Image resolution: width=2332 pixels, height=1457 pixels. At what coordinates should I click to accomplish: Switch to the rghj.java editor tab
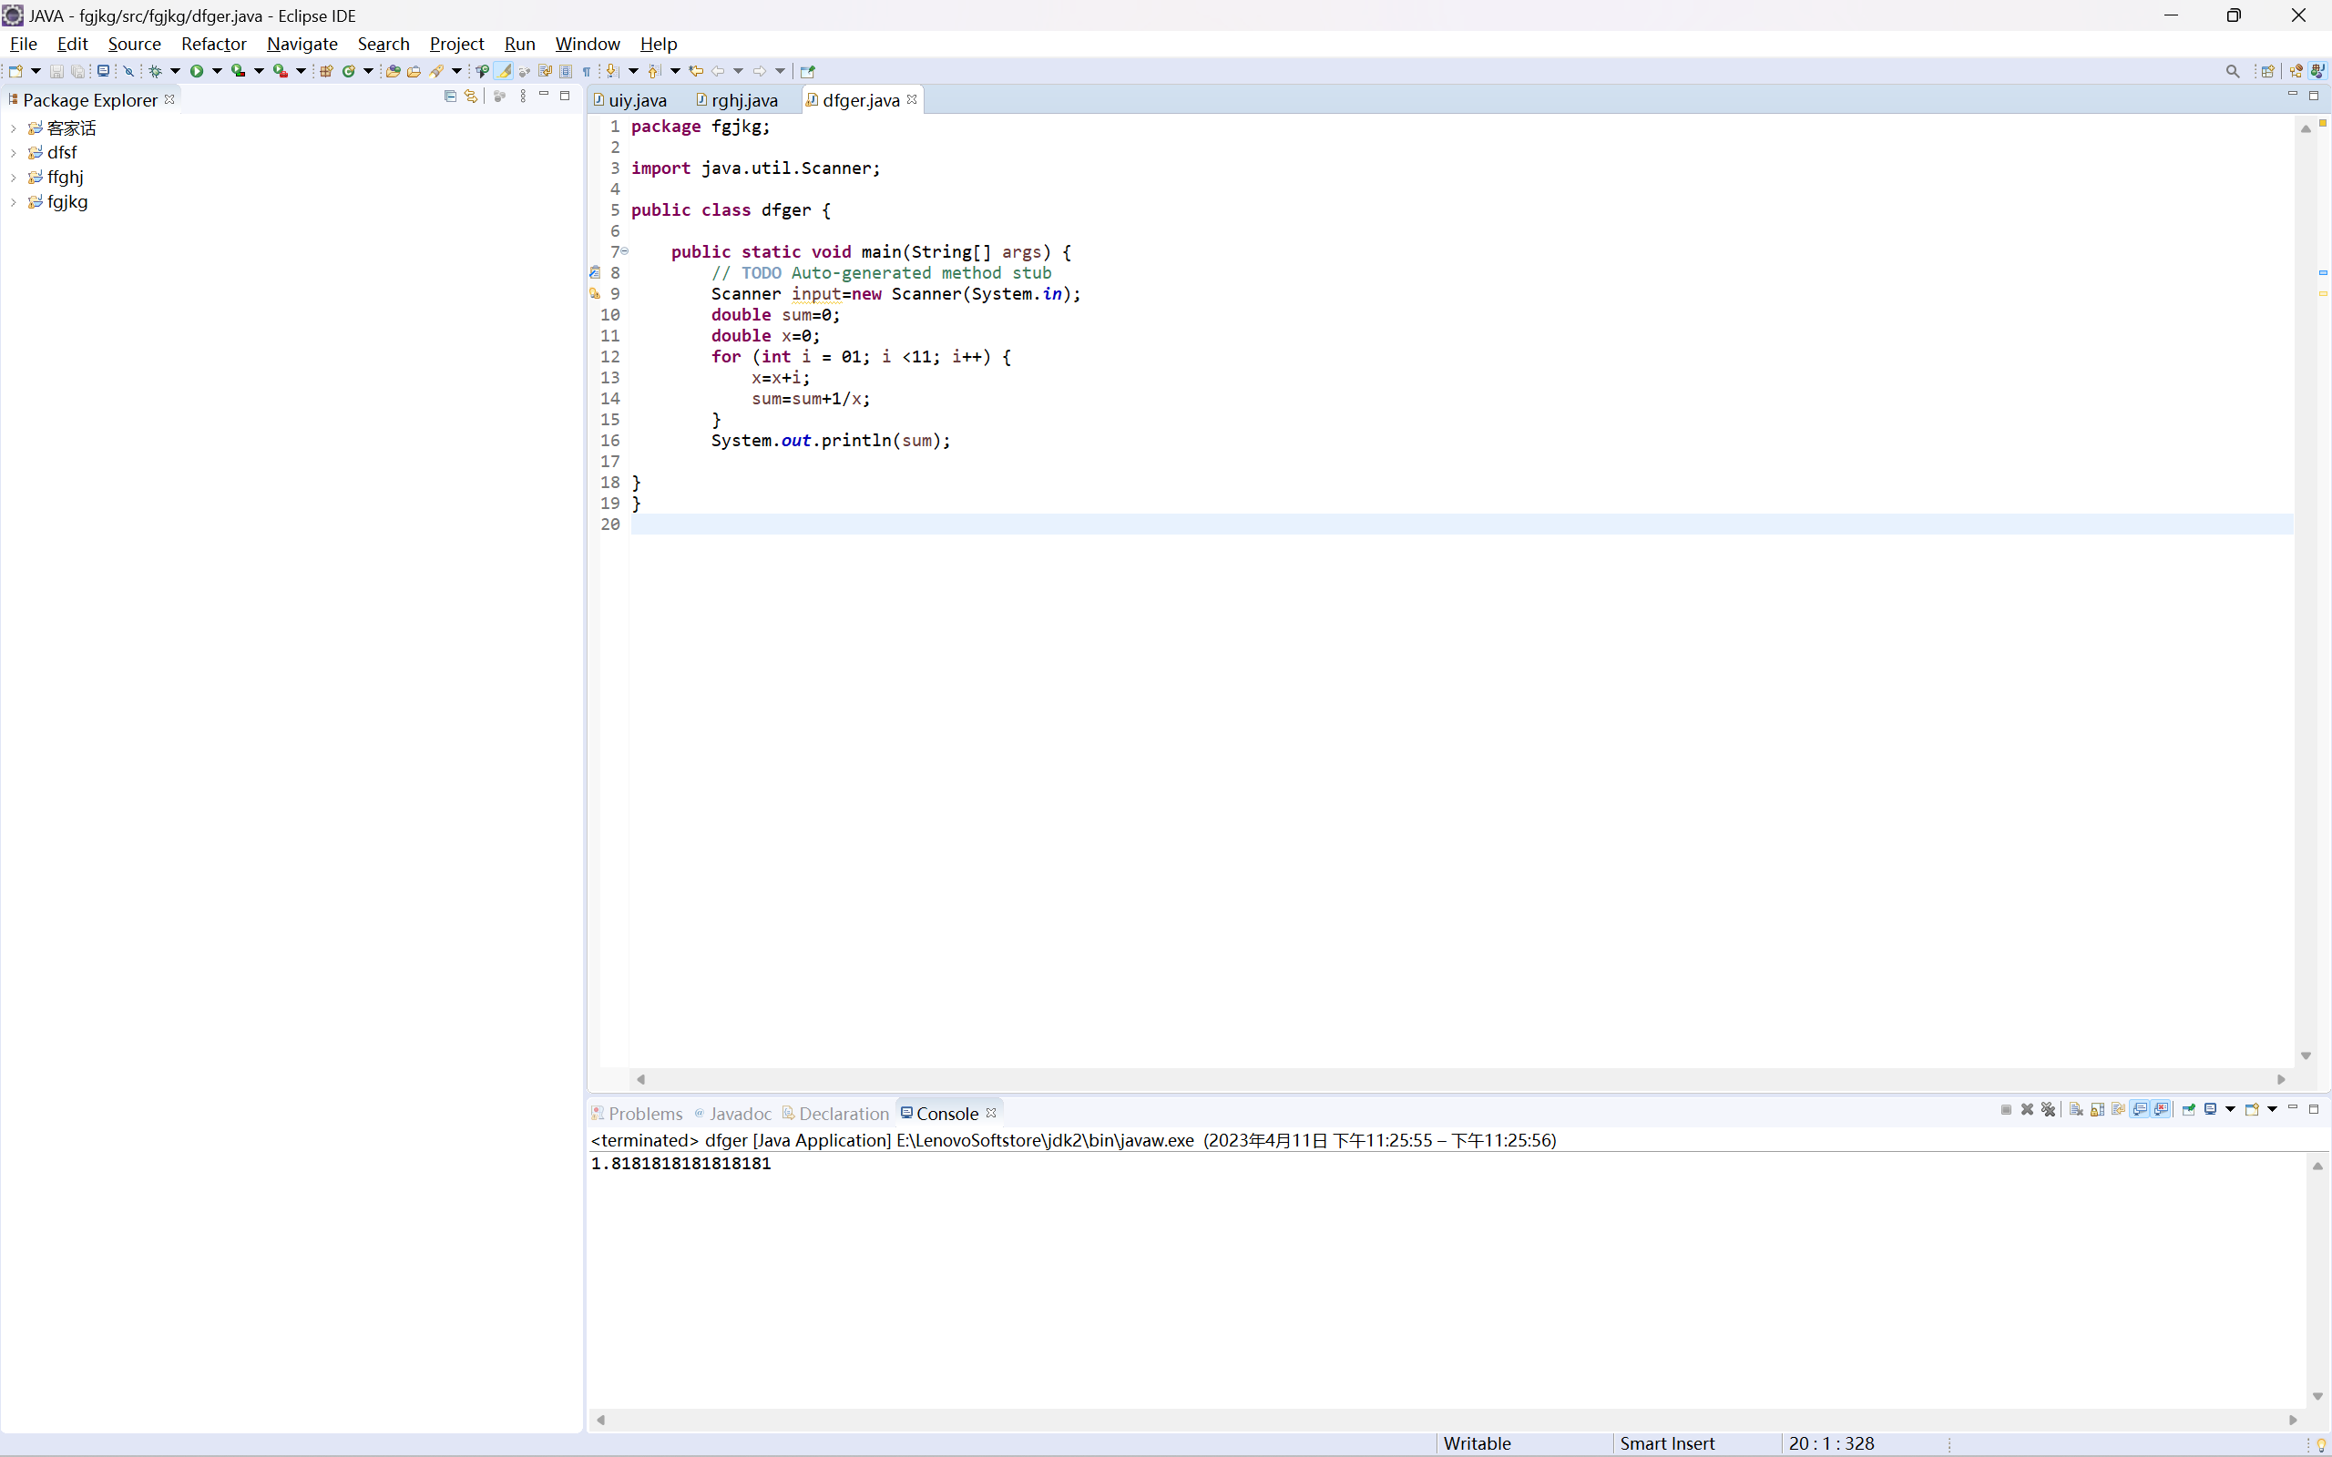[x=744, y=100]
